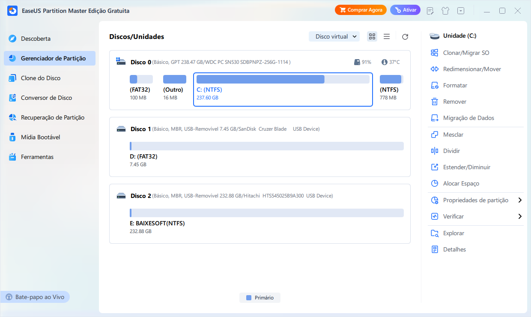Click the E: BAIXESOFT(NTFS) label
531x317 pixels.
(157, 223)
